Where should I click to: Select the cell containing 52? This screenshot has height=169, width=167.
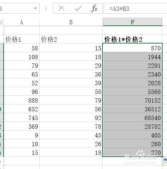(21, 83)
